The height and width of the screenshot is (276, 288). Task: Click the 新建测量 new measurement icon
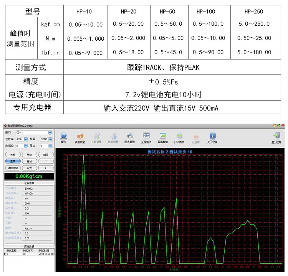[80, 136]
